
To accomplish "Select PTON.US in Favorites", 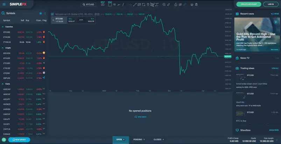I will (23, 42).
